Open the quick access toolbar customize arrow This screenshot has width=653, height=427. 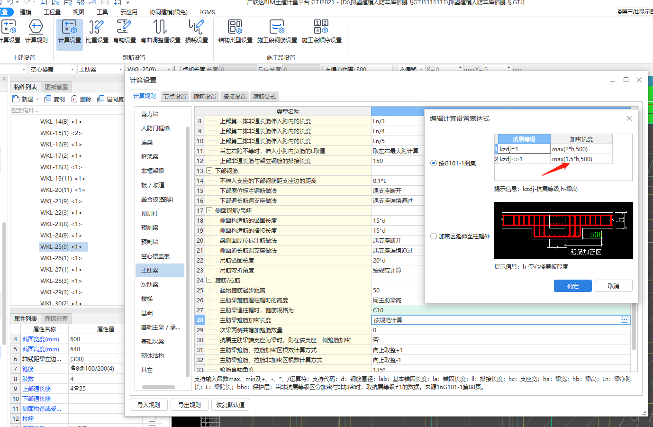click(x=128, y=2)
